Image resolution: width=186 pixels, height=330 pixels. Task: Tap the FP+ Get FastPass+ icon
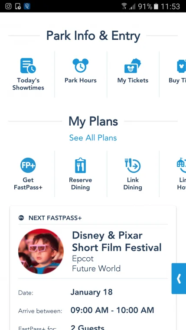28,165
